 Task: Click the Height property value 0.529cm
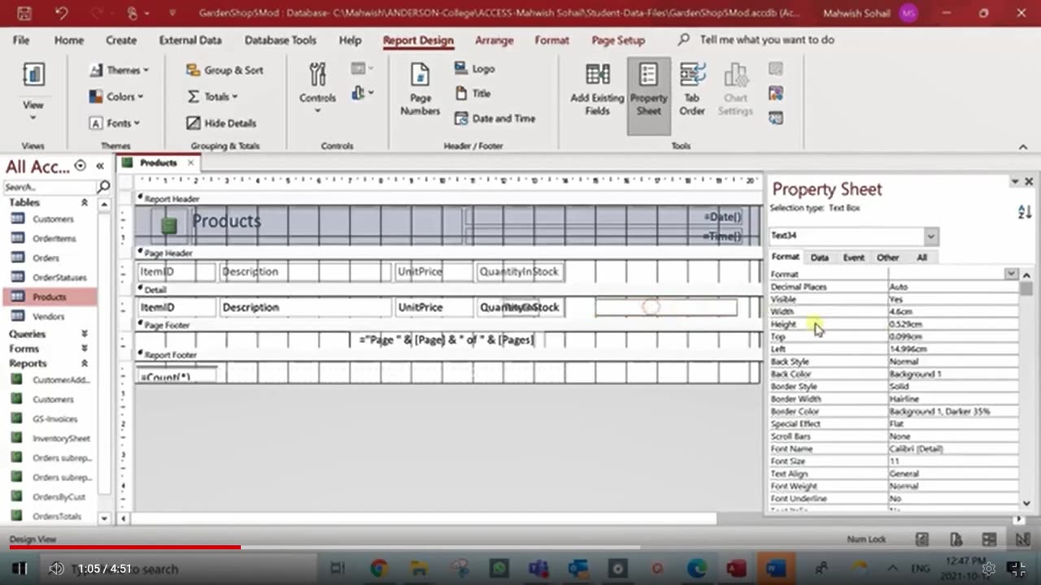click(952, 324)
